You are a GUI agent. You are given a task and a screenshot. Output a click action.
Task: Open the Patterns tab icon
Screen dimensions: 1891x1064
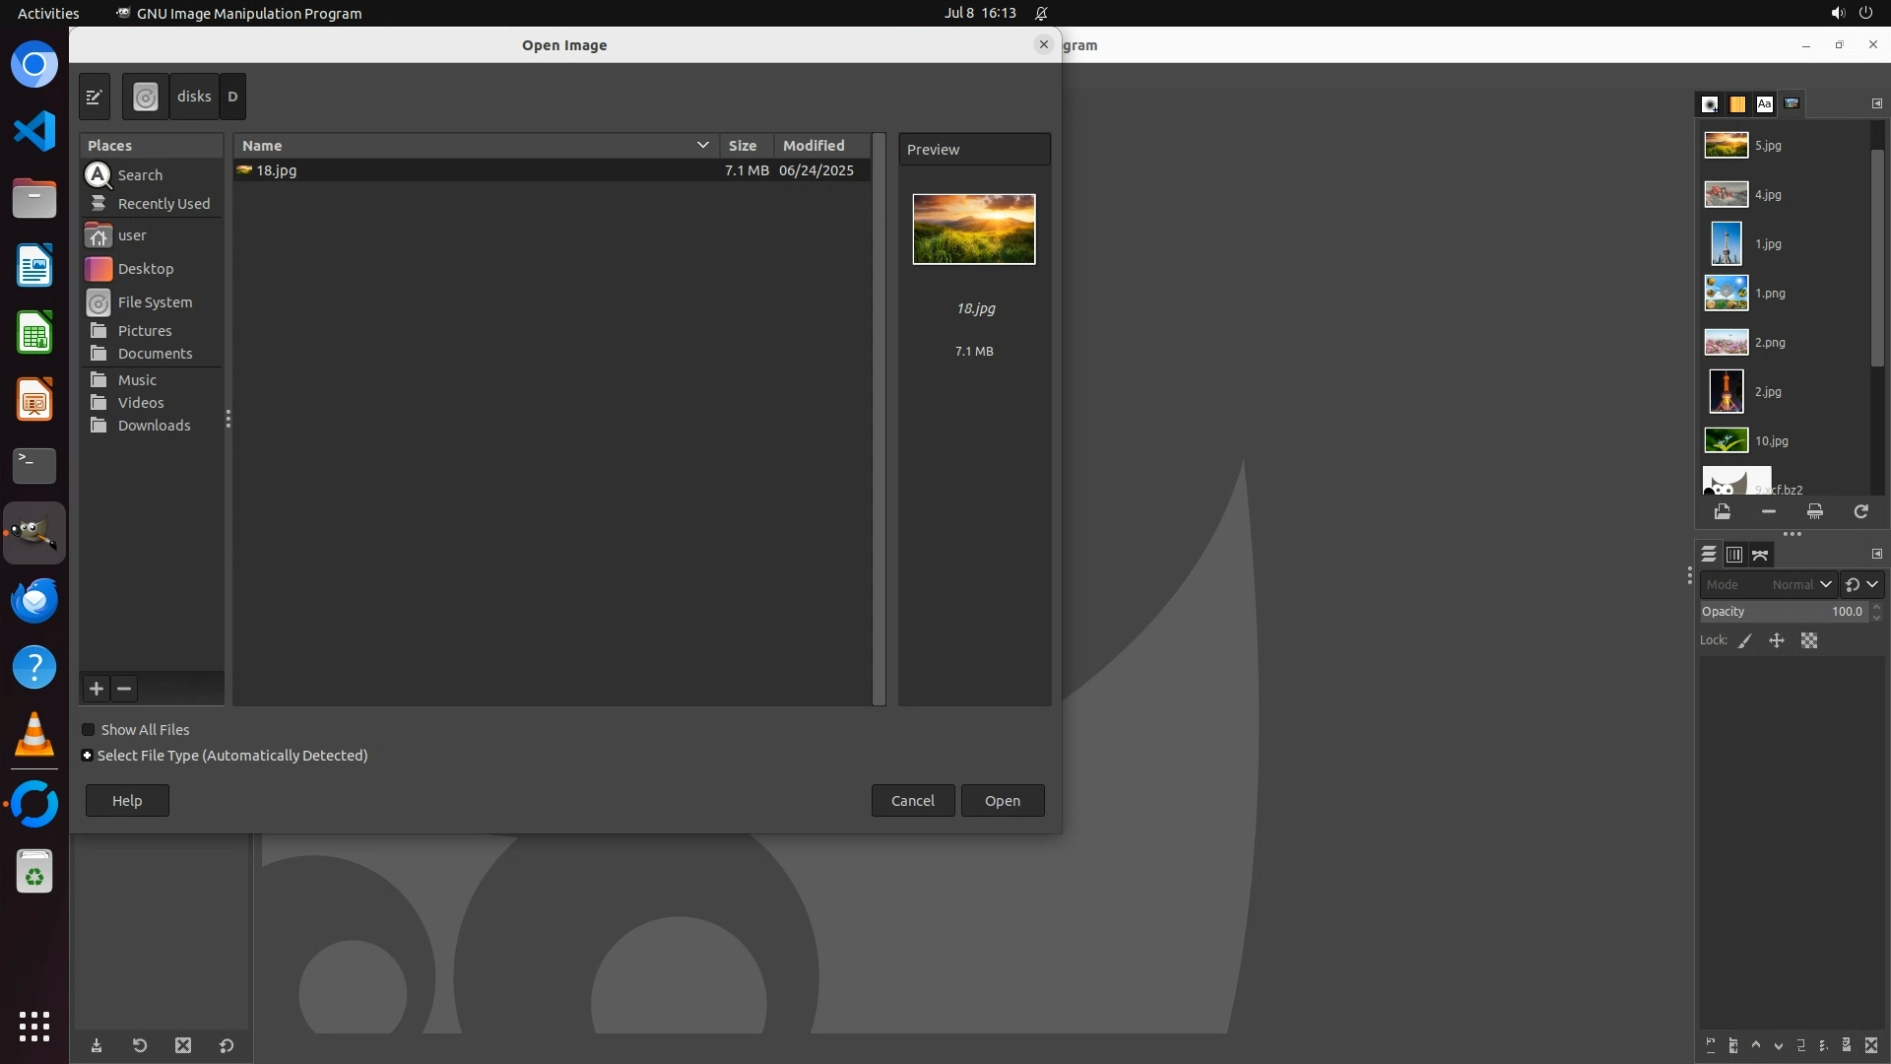(1737, 103)
